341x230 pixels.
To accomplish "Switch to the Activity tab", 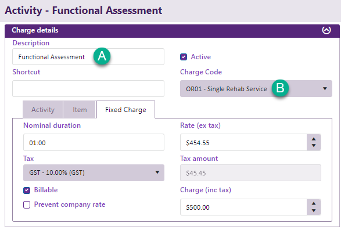I will tap(43, 110).
